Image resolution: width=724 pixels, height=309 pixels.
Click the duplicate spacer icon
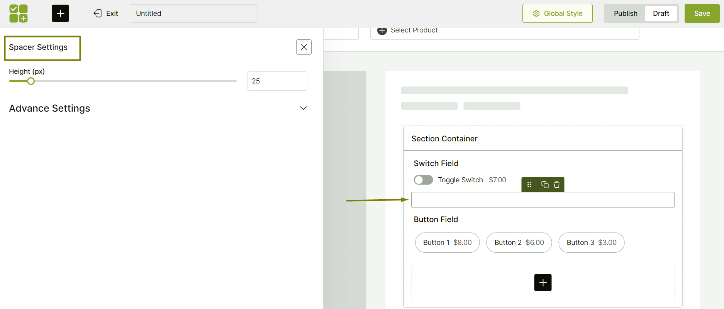click(545, 185)
